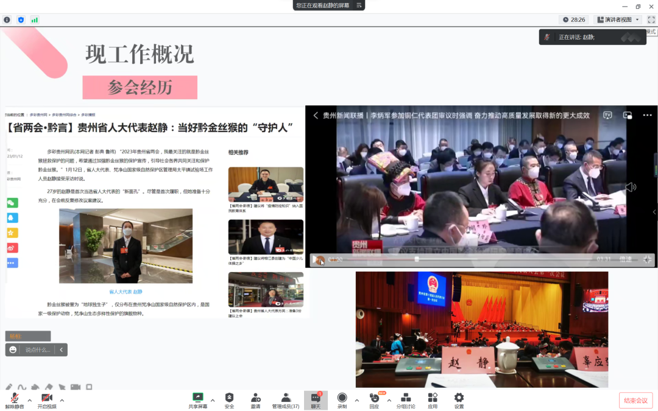
Task: Toggle full screen mode icon
Action: [x=651, y=19]
